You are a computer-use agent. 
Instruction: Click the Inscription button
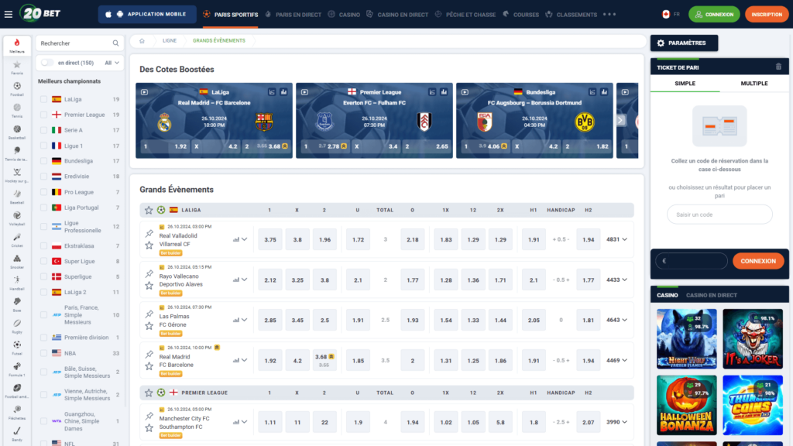pos(767,14)
